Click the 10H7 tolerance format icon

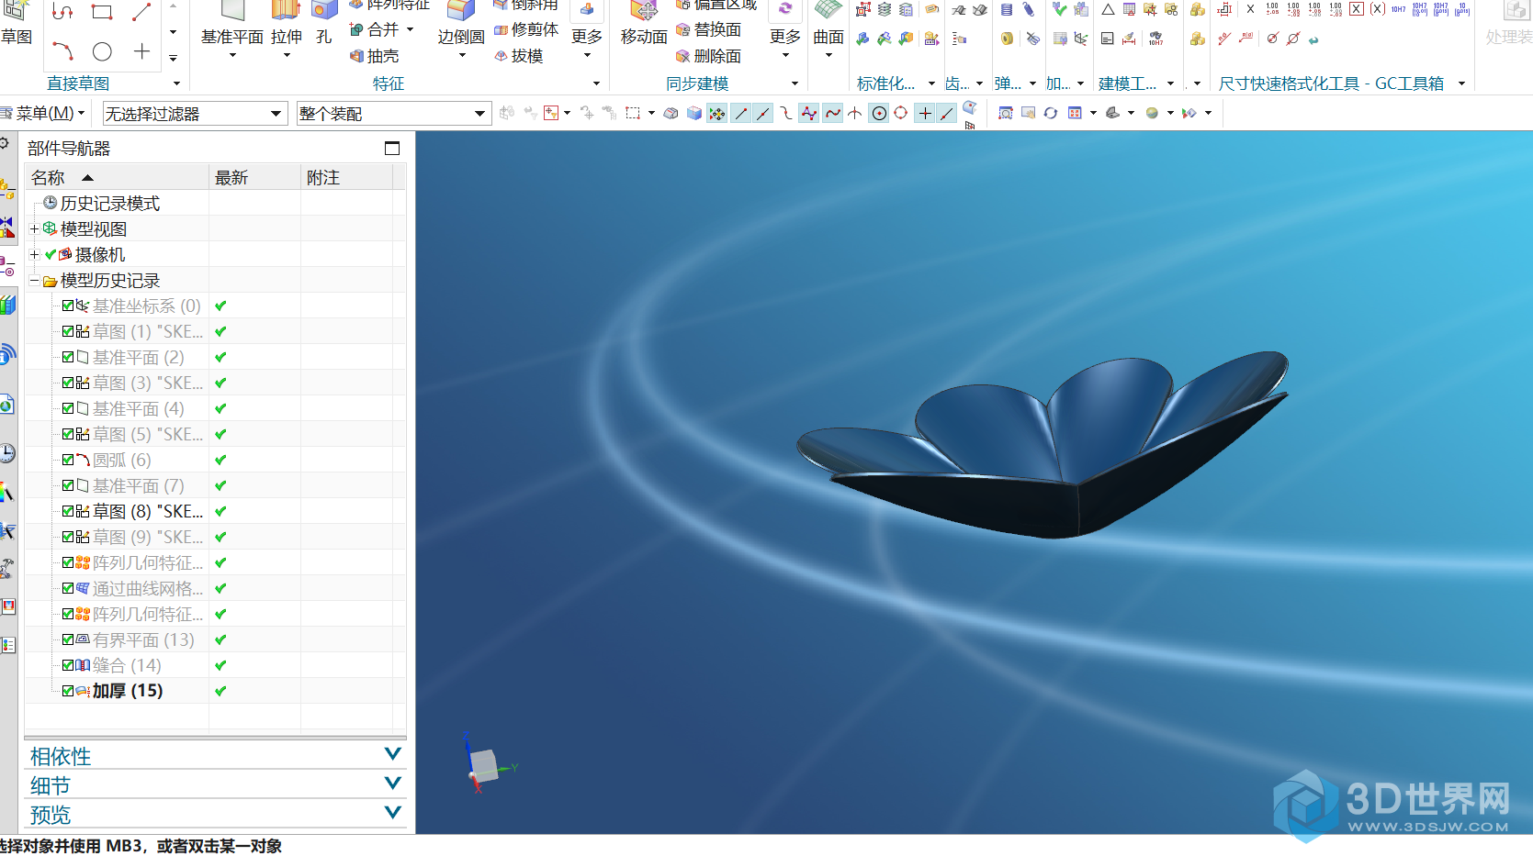(1398, 9)
